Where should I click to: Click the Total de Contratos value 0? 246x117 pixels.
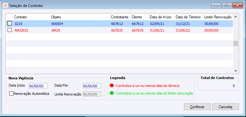[234, 86]
